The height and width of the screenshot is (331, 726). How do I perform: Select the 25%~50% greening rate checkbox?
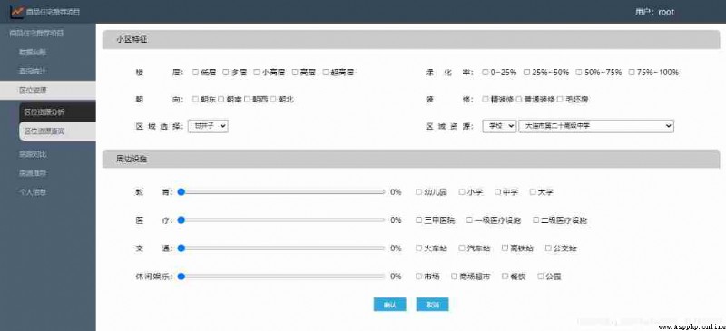tap(527, 73)
